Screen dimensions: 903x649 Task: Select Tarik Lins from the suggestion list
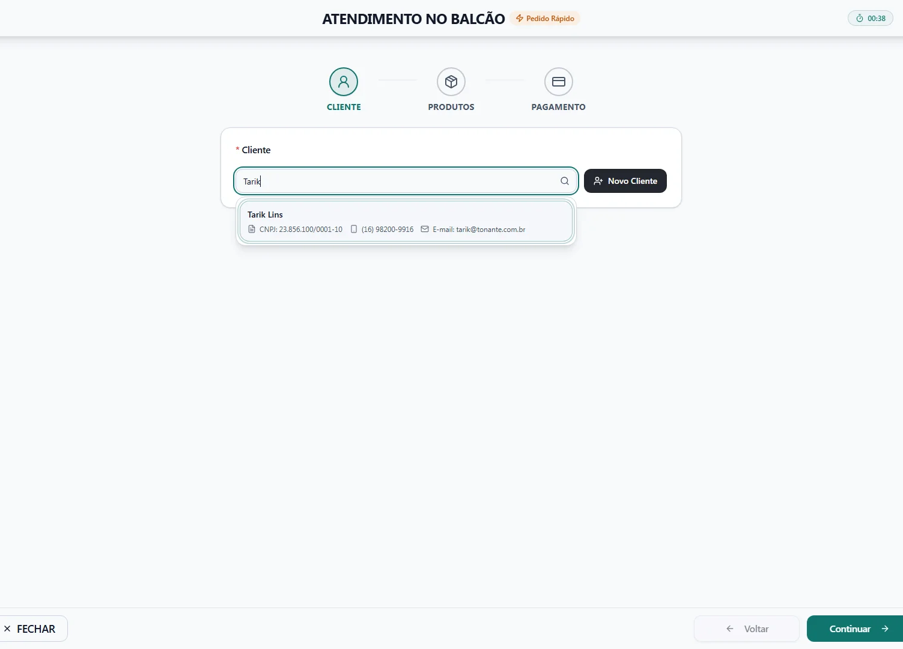pos(406,222)
